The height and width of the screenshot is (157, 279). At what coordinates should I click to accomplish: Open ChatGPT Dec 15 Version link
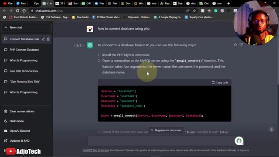[96, 150]
